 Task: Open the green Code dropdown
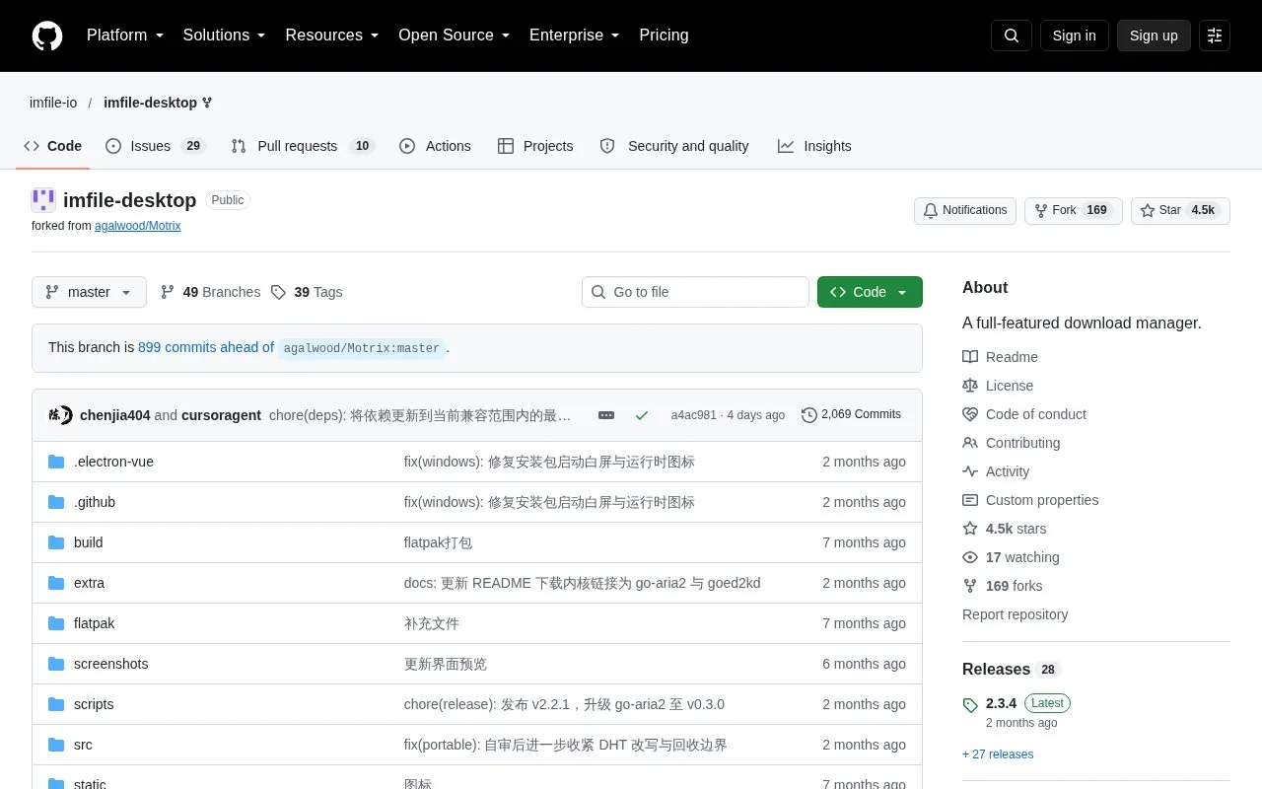[x=870, y=292]
